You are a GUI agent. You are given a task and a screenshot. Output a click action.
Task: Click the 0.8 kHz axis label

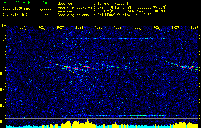pos(2,90)
